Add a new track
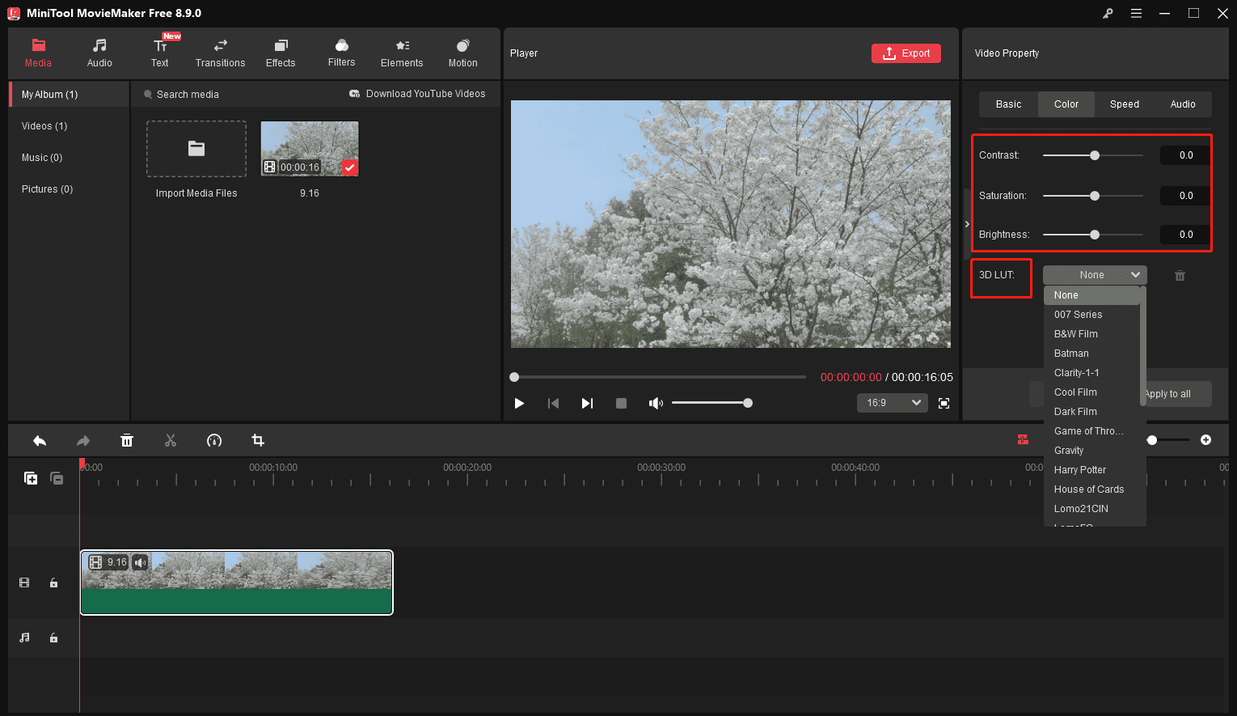Image resolution: width=1237 pixels, height=716 pixels. [x=31, y=478]
